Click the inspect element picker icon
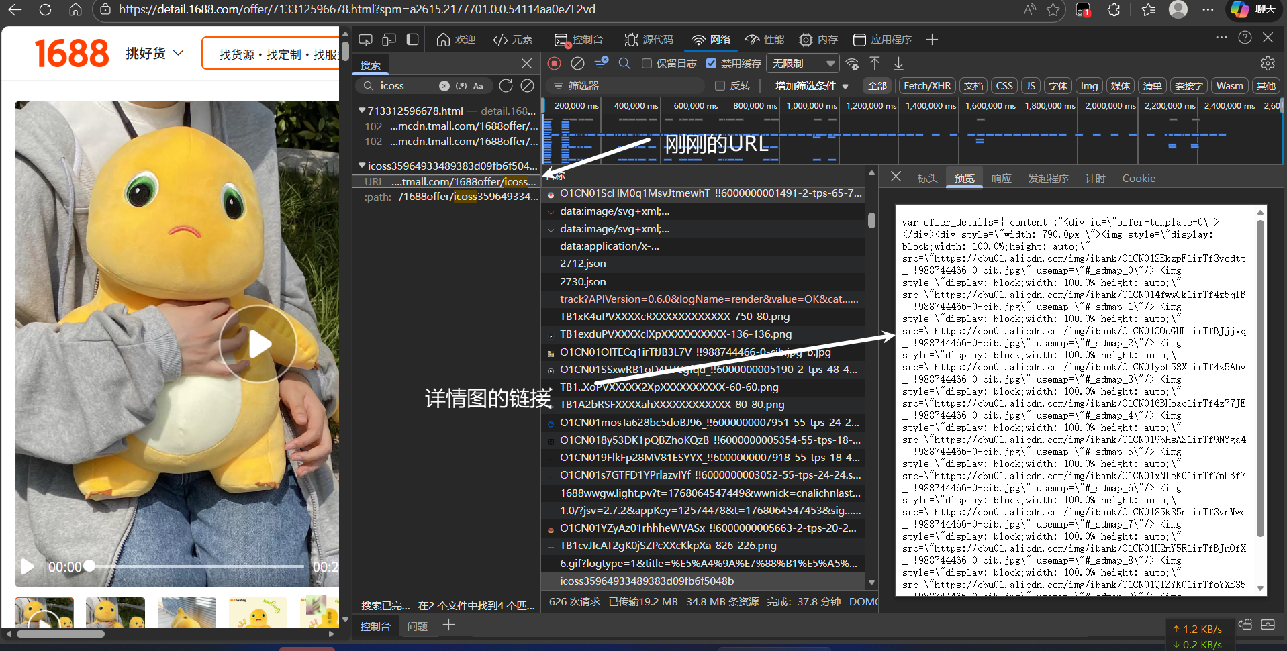 coord(365,40)
